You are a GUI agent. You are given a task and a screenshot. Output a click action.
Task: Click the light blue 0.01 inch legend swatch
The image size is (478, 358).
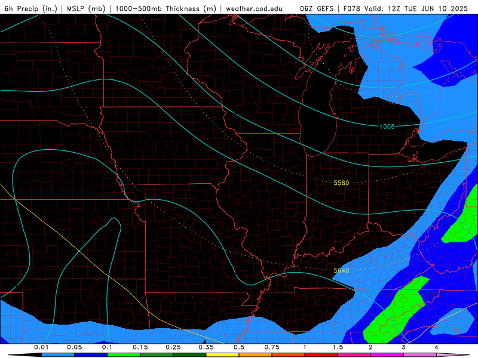coord(58,355)
